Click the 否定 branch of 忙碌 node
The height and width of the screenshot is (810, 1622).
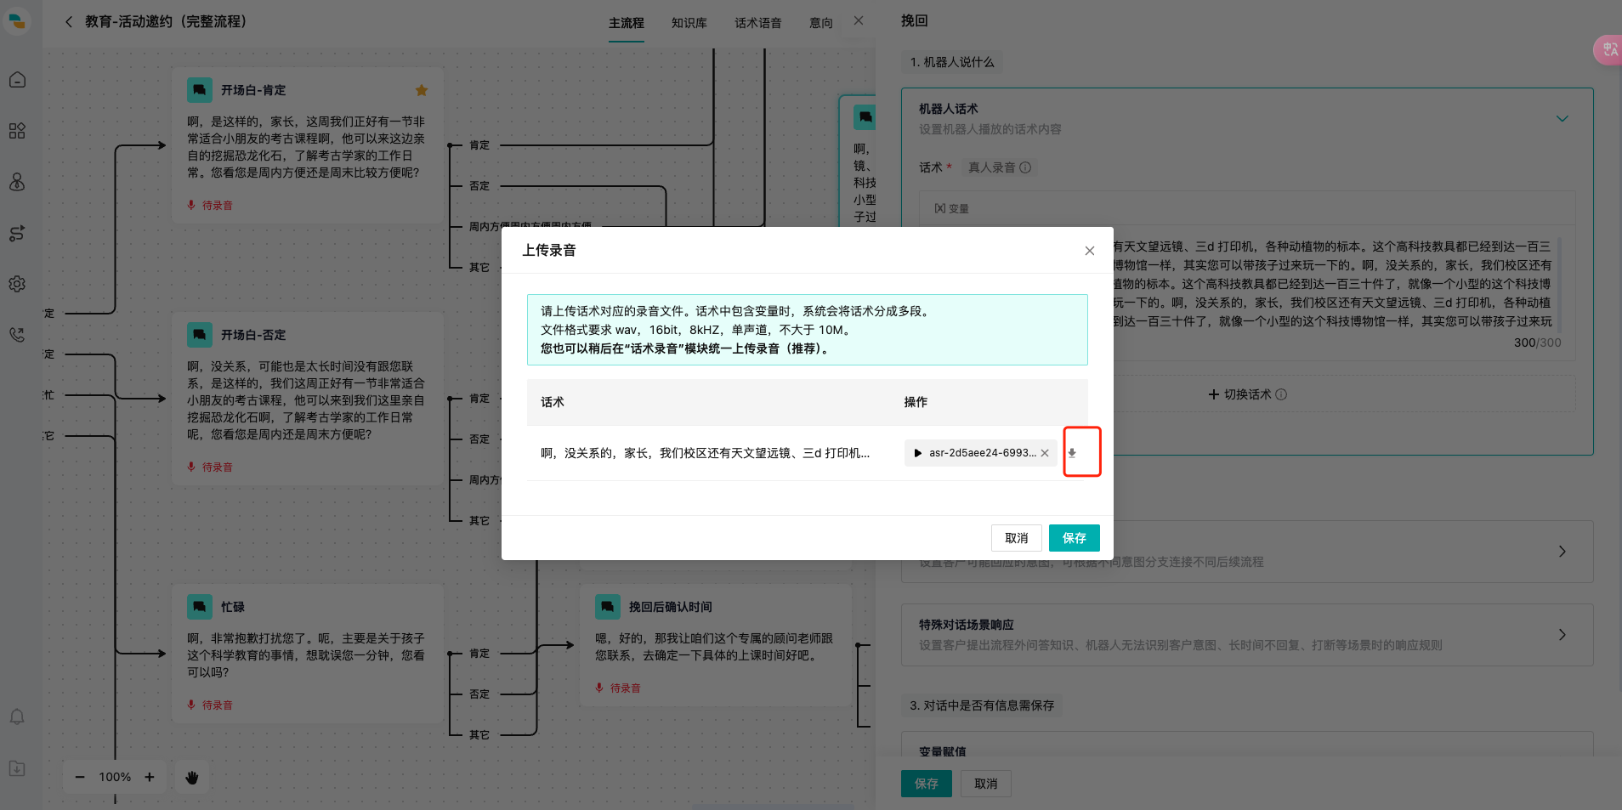pyautogui.click(x=479, y=694)
